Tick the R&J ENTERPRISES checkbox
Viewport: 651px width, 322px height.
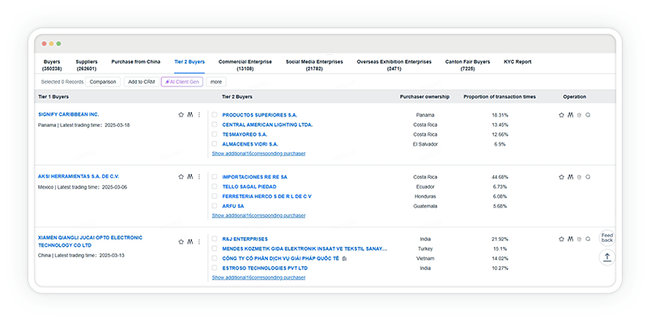click(215, 239)
